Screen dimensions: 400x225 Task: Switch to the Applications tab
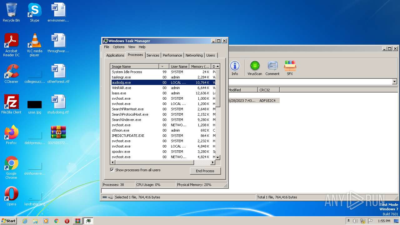tap(115, 55)
